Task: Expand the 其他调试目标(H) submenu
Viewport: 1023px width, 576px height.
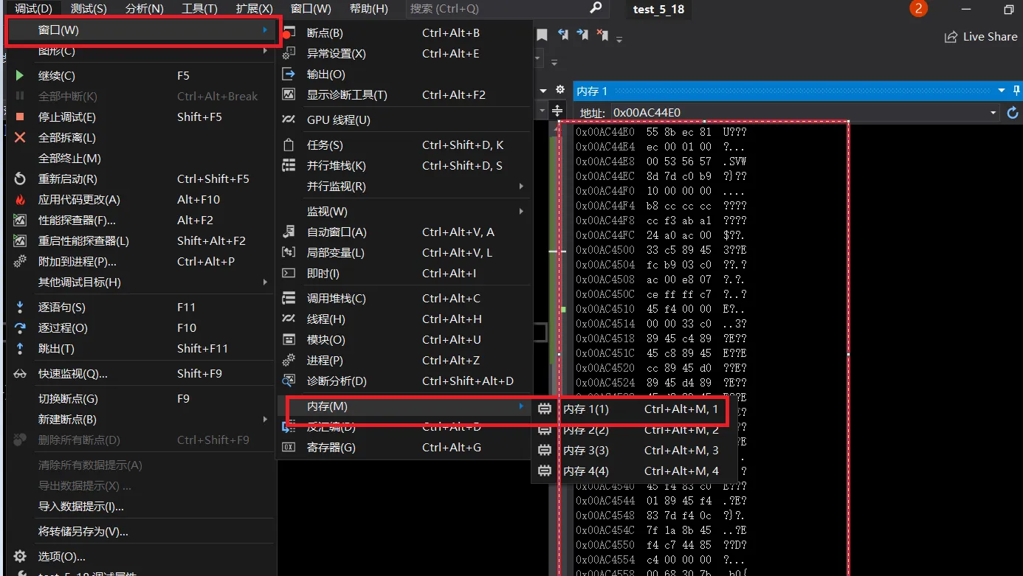Action: click(141, 282)
